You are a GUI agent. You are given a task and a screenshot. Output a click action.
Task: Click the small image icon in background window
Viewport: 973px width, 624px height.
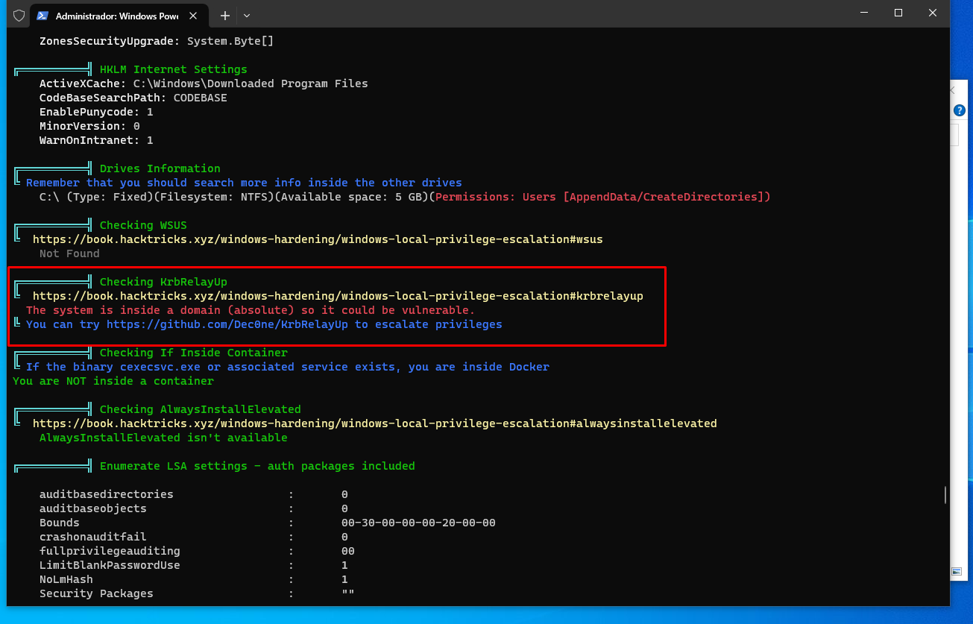pyautogui.click(x=957, y=571)
